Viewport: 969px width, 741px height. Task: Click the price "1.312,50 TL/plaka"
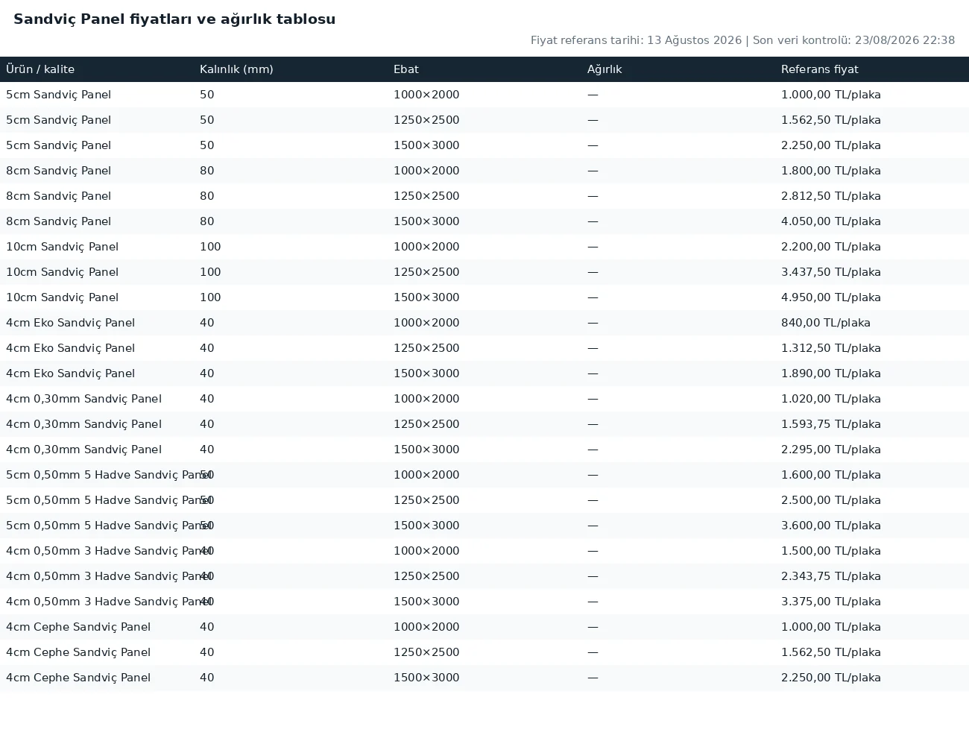(x=831, y=348)
